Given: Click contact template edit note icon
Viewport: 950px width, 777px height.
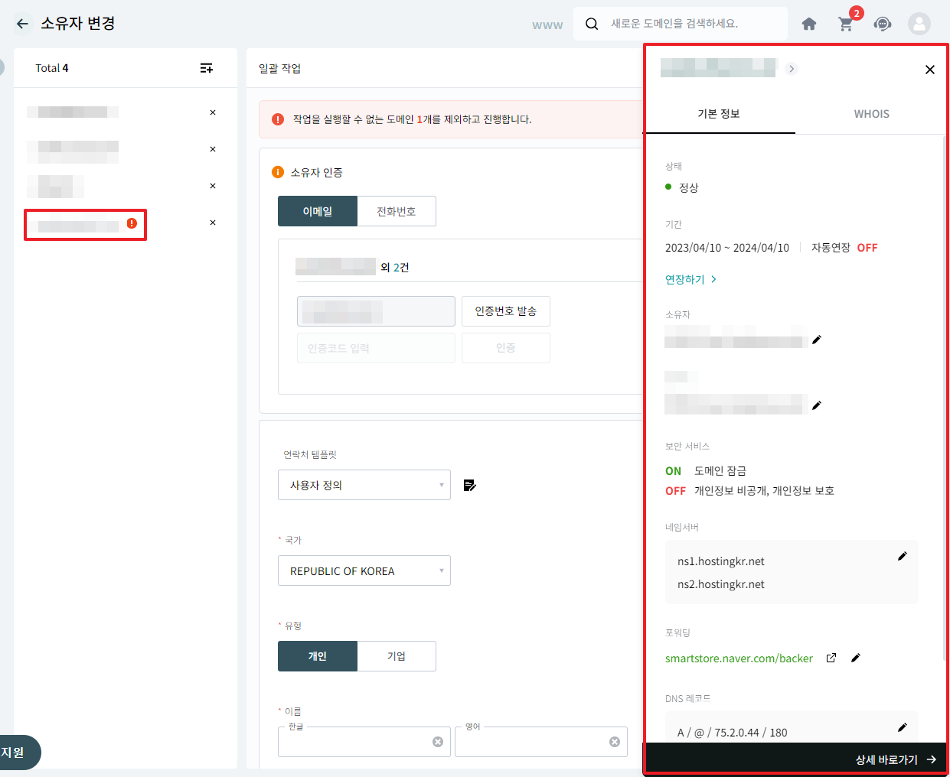Looking at the screenshot, I should [x=470, y=485].
